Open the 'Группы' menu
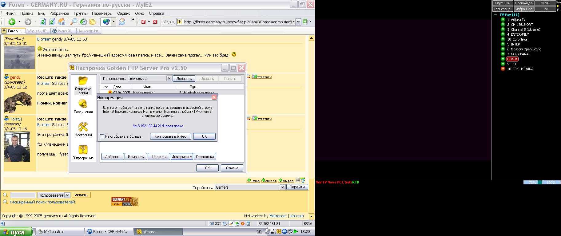Image resolution: width=561 pixels, height=236 pixels. pyautogui.click(x=80, y=14)
